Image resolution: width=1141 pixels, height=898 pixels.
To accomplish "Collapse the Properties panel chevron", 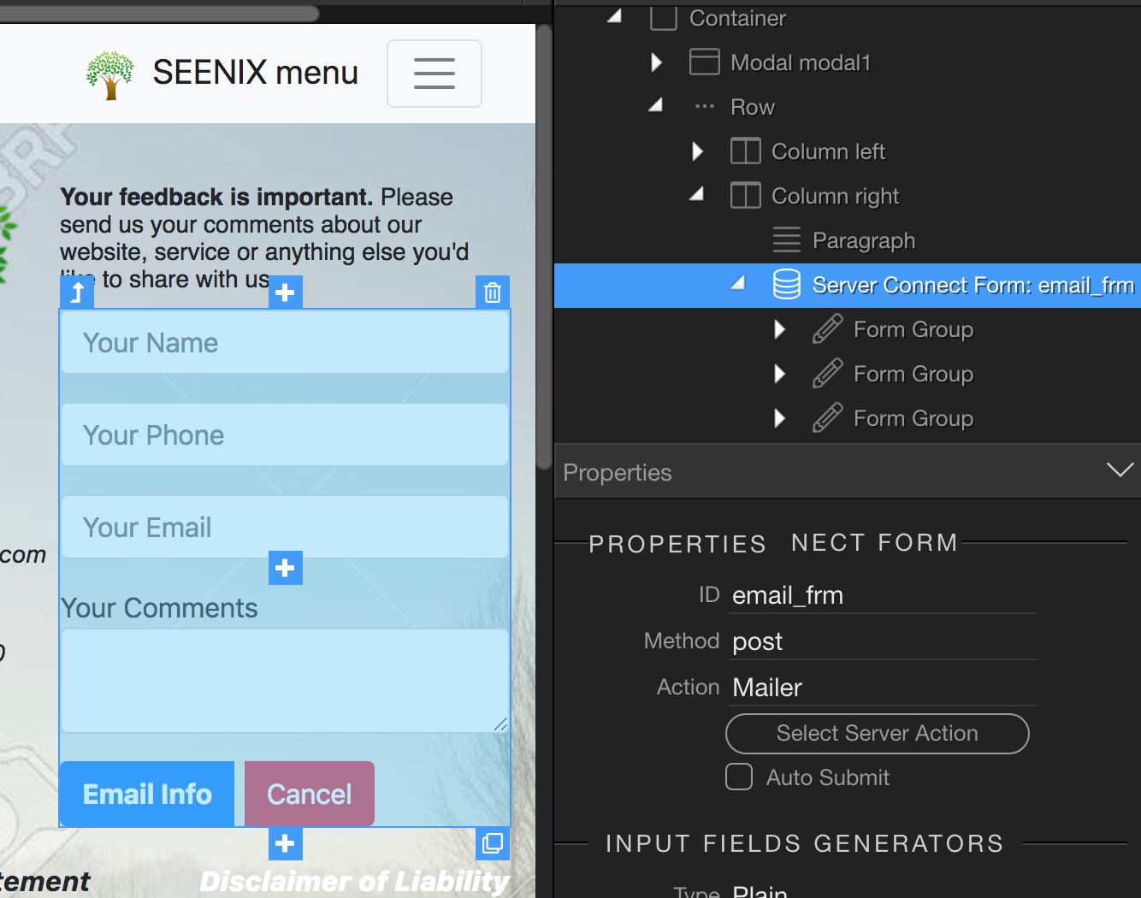I will [x=1120, y=470].
